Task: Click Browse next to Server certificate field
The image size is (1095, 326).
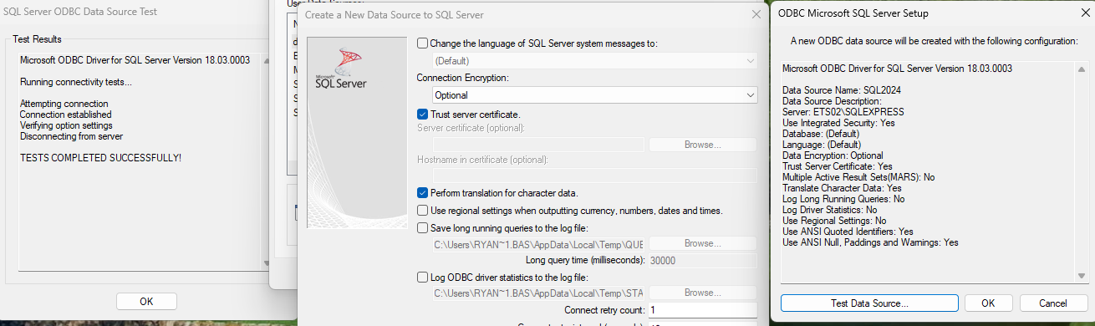Action: (x=702, y=145)
